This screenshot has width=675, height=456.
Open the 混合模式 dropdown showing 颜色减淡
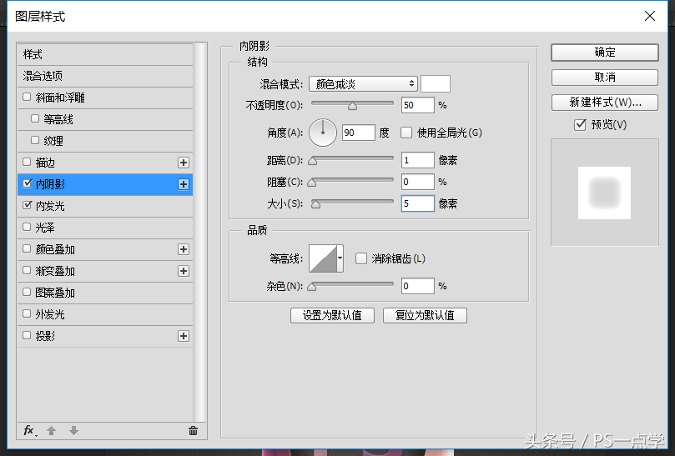coord(363,84)
